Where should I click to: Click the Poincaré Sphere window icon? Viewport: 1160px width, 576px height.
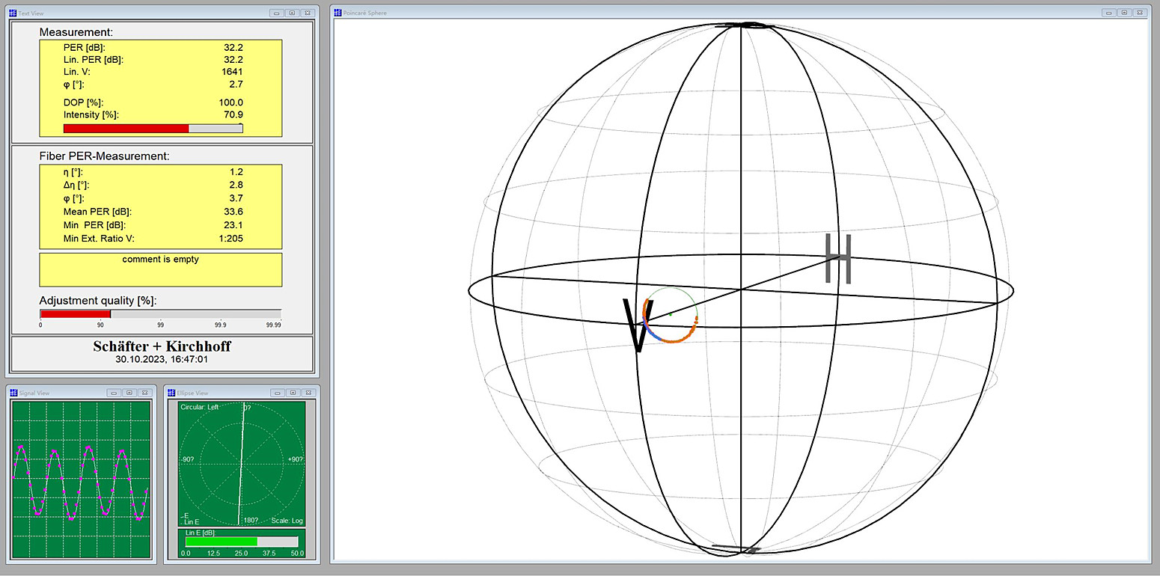coord(338,13)
